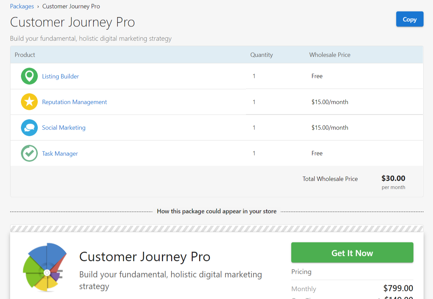Image resolution: width=433 pixels, height=299 pixels.
Task: Click the green Get It Now button
Action: tap(352, 253)
